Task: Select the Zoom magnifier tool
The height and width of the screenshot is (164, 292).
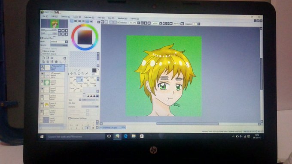Action: tap(75, 74)
